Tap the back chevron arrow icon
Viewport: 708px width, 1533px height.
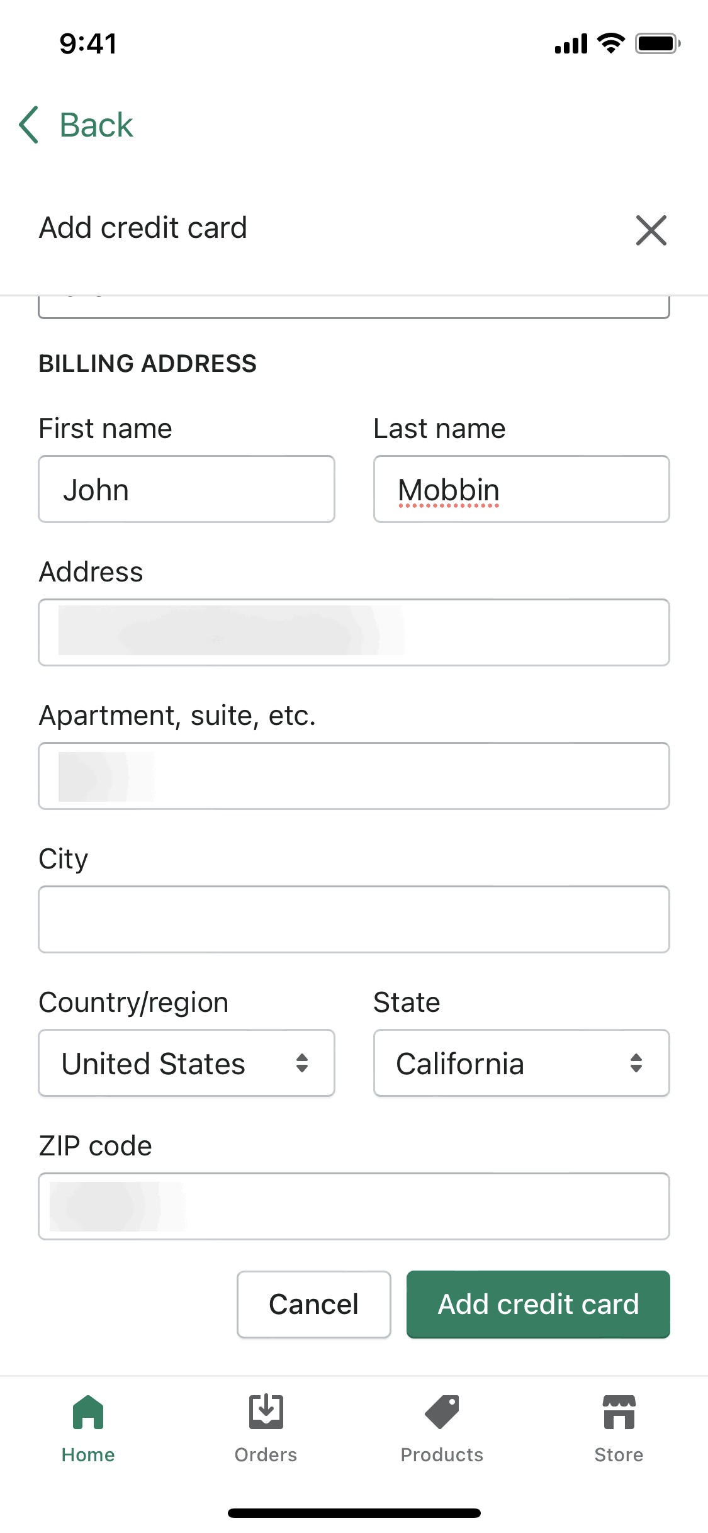29,125
